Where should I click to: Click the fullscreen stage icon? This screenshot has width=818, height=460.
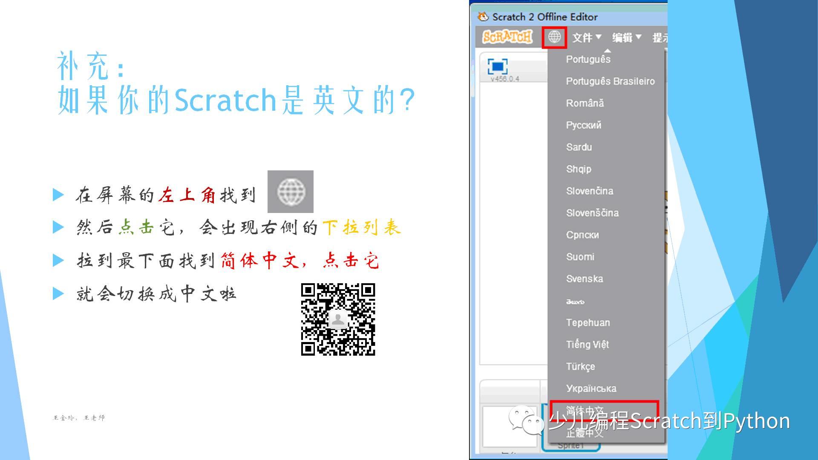click(x=497, y=66)
